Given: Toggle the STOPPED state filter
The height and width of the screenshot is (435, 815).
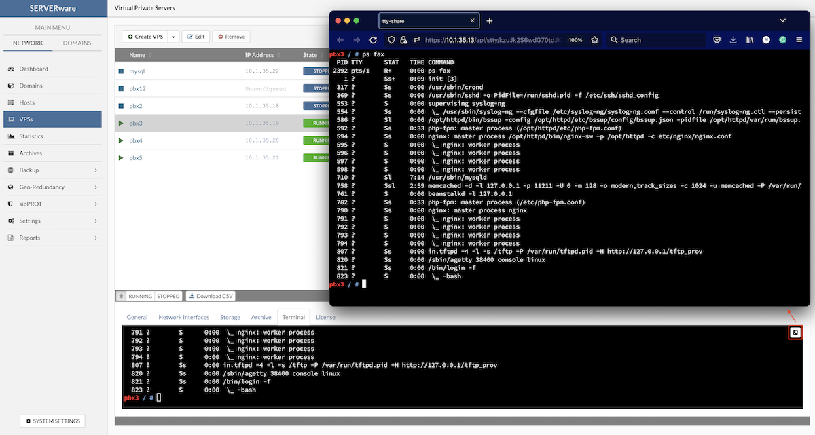Looking at the screenshot, I should 168,296.
